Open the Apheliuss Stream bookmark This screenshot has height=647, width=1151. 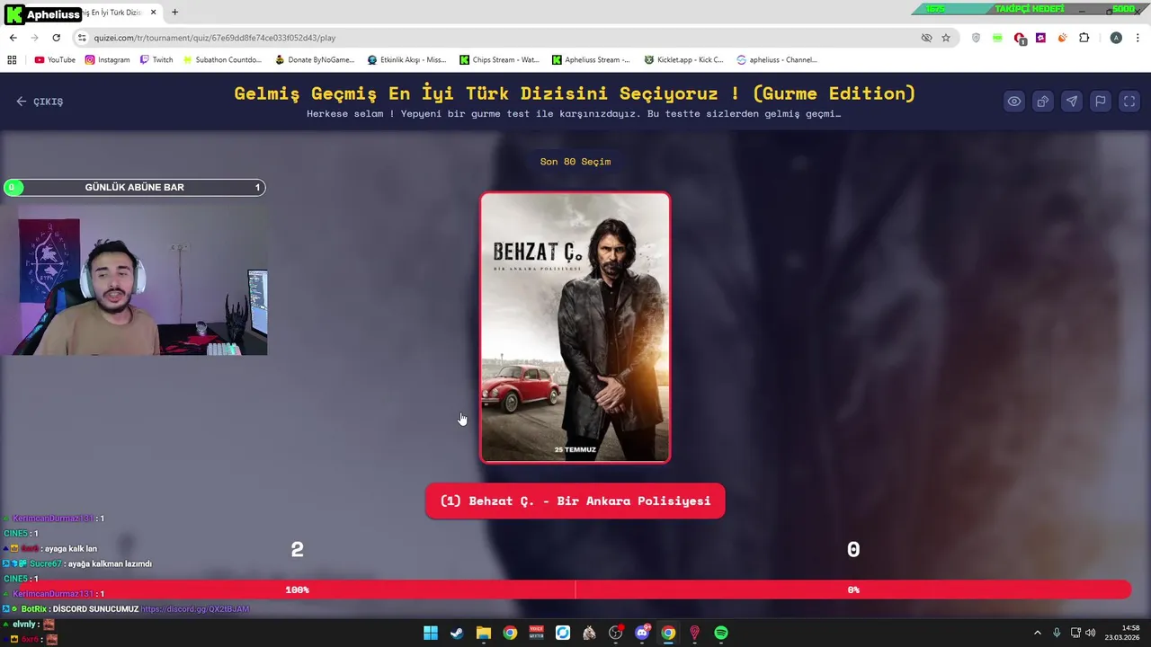[x=591, y=60]
